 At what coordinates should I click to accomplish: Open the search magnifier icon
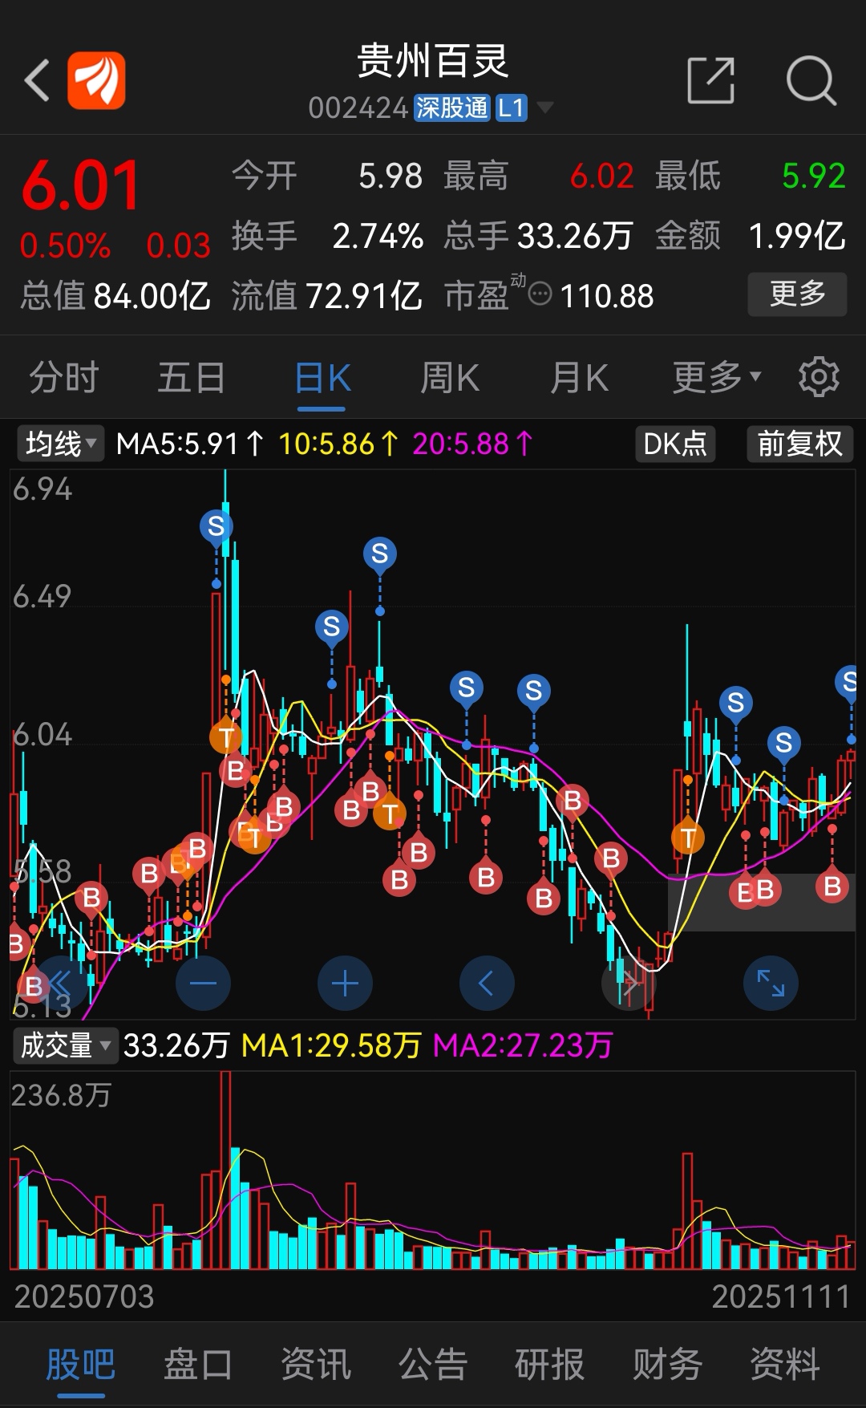811,80
